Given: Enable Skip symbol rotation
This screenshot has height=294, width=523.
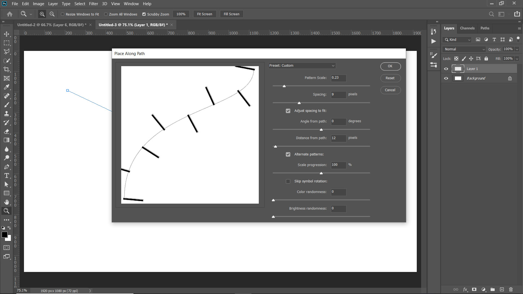Looking at the screenshot, I should (288, 181).
